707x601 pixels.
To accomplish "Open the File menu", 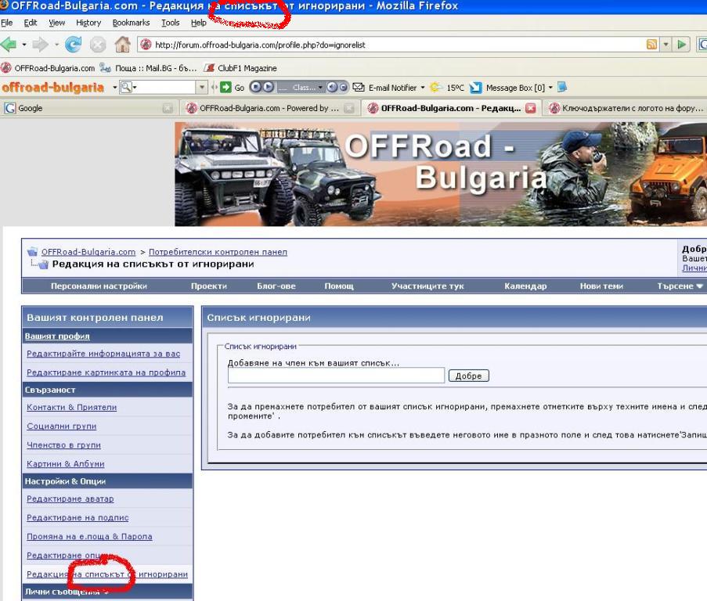I will (7, 23).
